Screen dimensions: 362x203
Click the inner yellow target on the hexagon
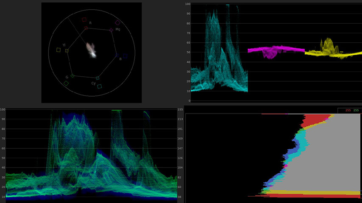[67, 50]
